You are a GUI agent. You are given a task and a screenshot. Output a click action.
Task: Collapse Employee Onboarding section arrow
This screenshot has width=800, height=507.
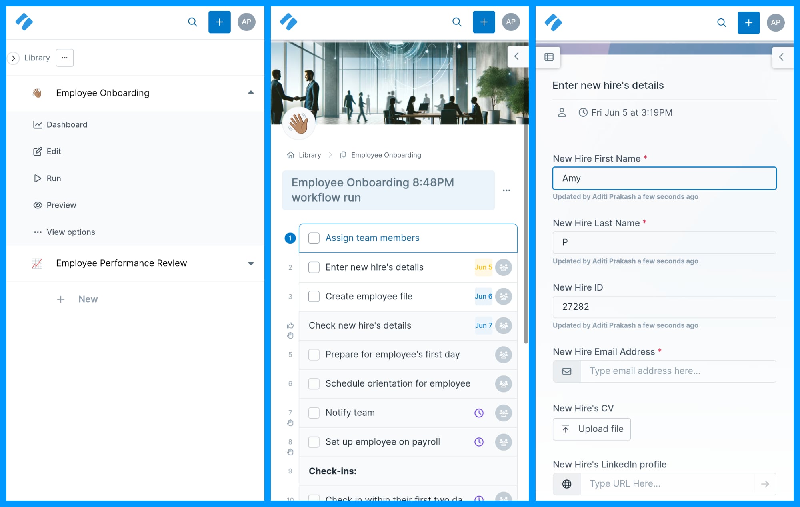pos(251,92)
